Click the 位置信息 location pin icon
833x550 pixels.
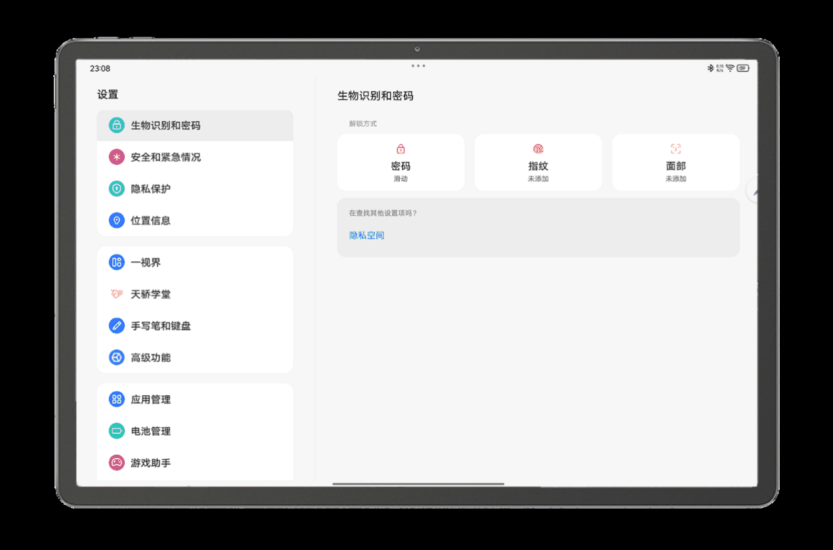pyautogui.click(x=116, y=220)
